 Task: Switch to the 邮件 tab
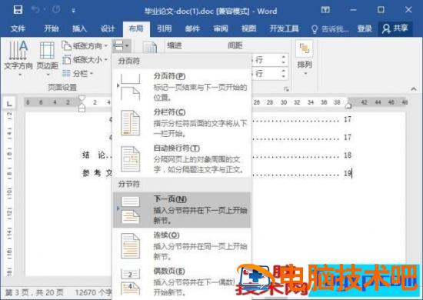click(x=192, y=28)
